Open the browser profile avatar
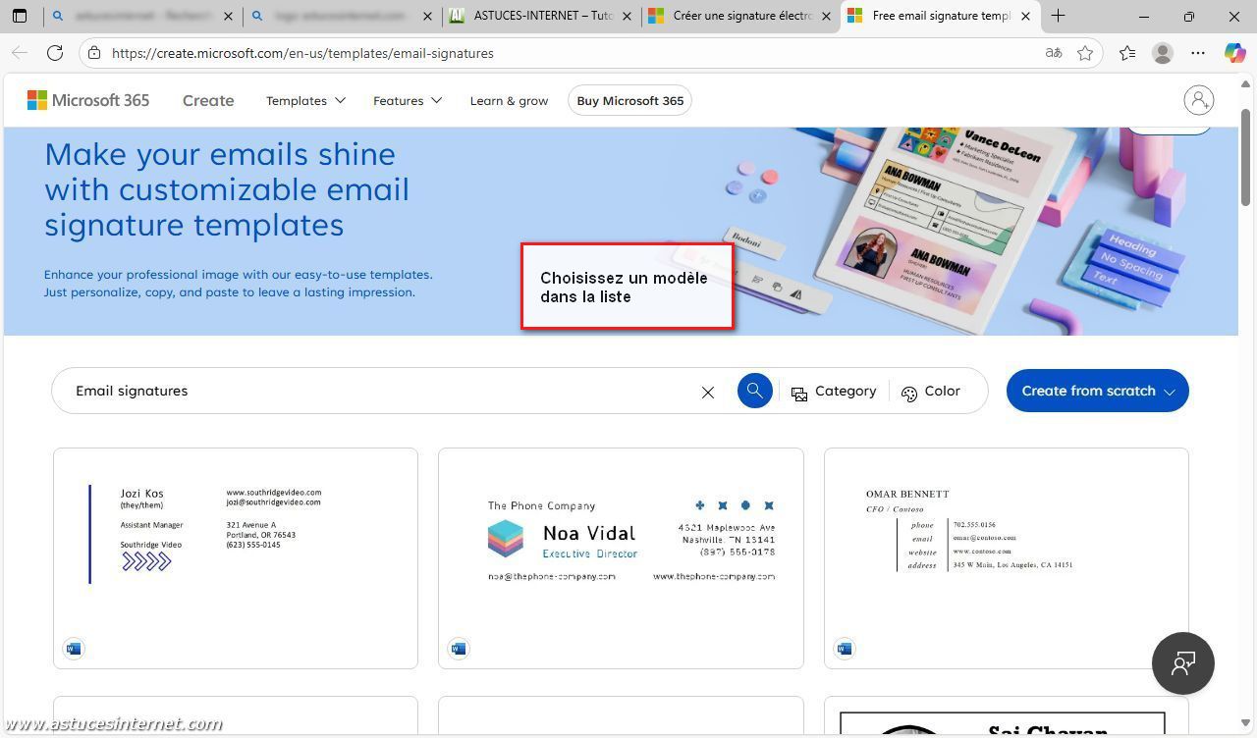This screenshot has width=1257, height=738. coord(1163,53)
